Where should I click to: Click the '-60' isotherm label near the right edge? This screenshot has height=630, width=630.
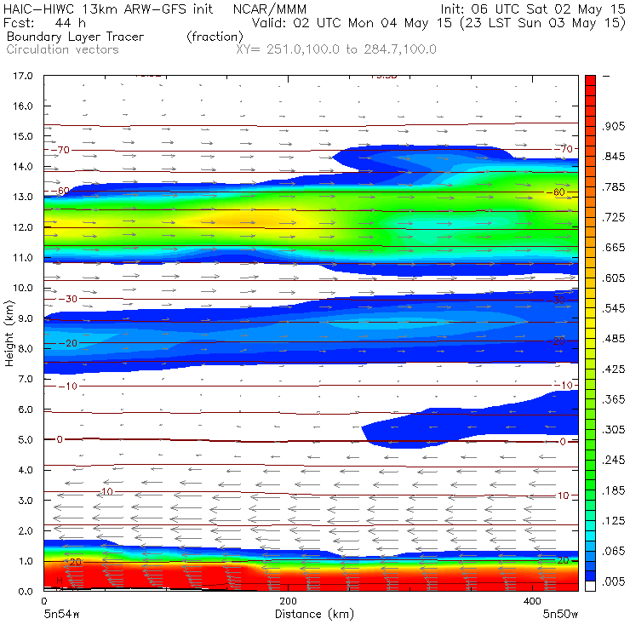coord(556,192)
